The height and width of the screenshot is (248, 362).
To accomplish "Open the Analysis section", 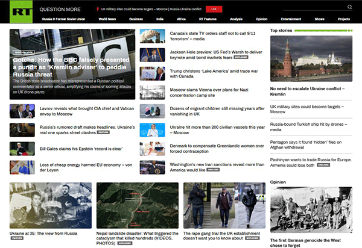I will [x=236, y=19].
